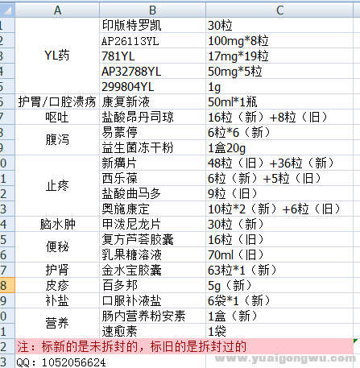Click the merged cell 'YL药'
The image size is (360, 368).
tap(57, 56)
